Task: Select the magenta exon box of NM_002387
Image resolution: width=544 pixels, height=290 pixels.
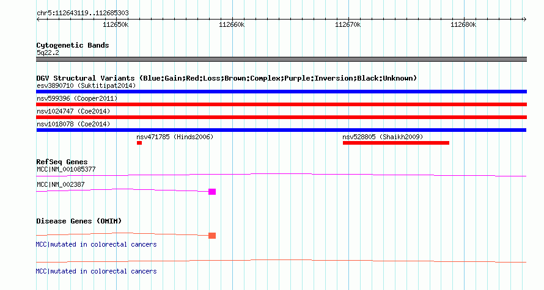Action: [x=212, y=192]
